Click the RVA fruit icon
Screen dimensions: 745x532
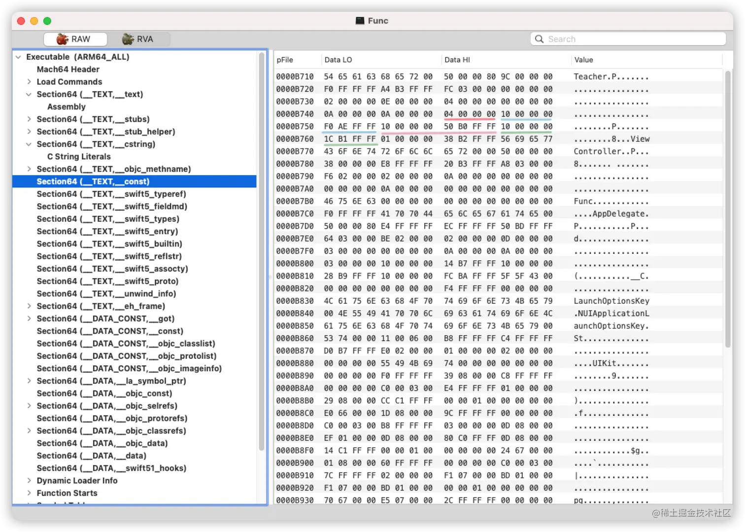click(128, 39)
